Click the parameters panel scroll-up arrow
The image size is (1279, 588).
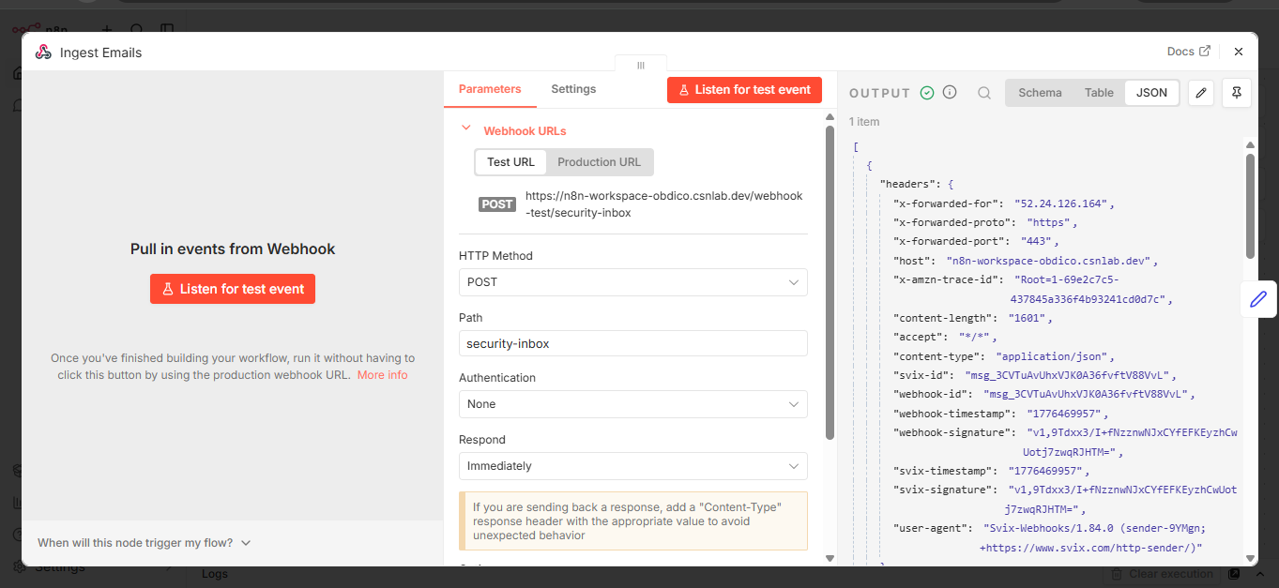(x=830, y=117)
